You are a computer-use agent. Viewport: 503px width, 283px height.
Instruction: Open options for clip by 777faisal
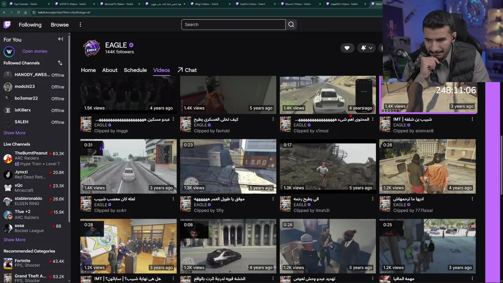pos(472,199)
